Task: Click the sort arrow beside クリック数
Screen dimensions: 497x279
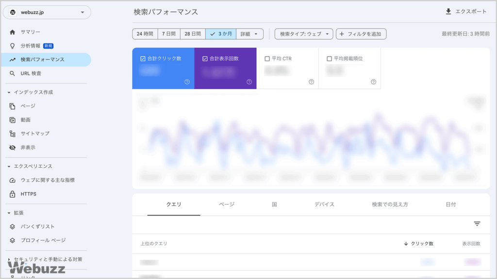Action: click(406, 244)
